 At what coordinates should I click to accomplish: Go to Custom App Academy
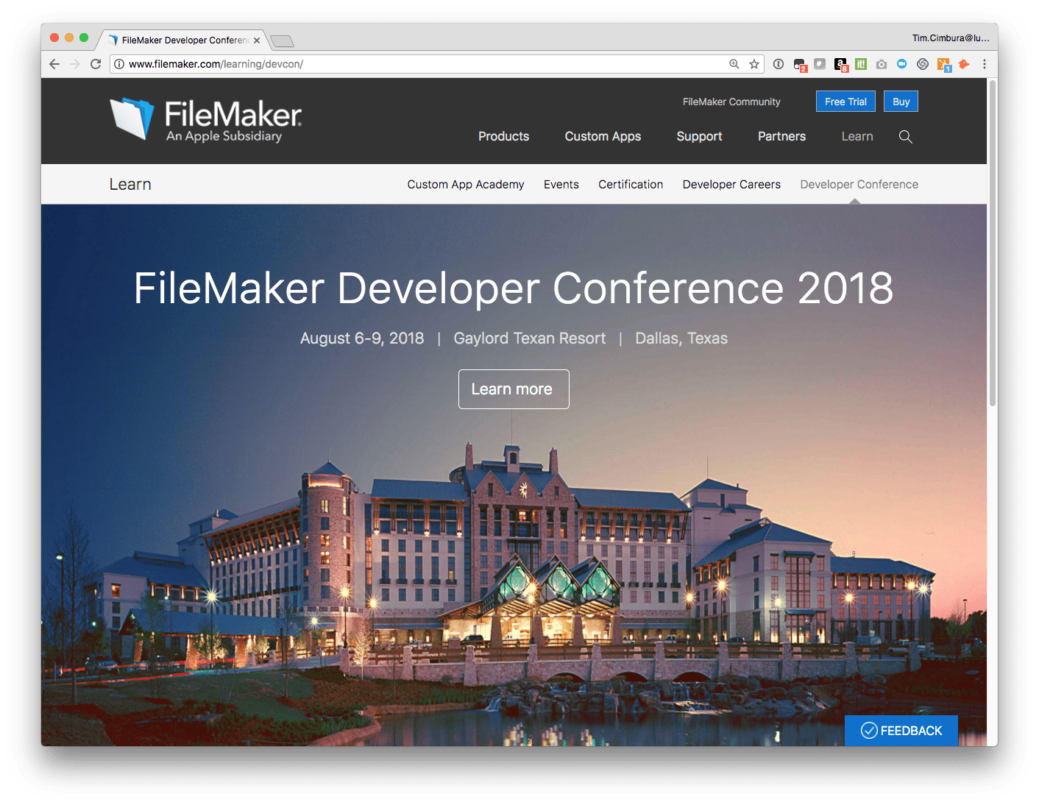[x=466, y=185]
